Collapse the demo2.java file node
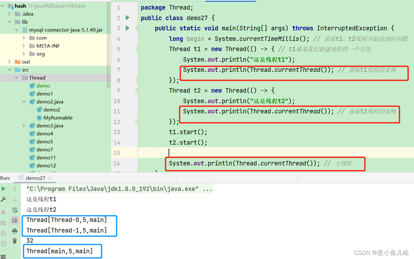This screenshot has width=414, height=259. pyautogui.click(x=24, y=102)
